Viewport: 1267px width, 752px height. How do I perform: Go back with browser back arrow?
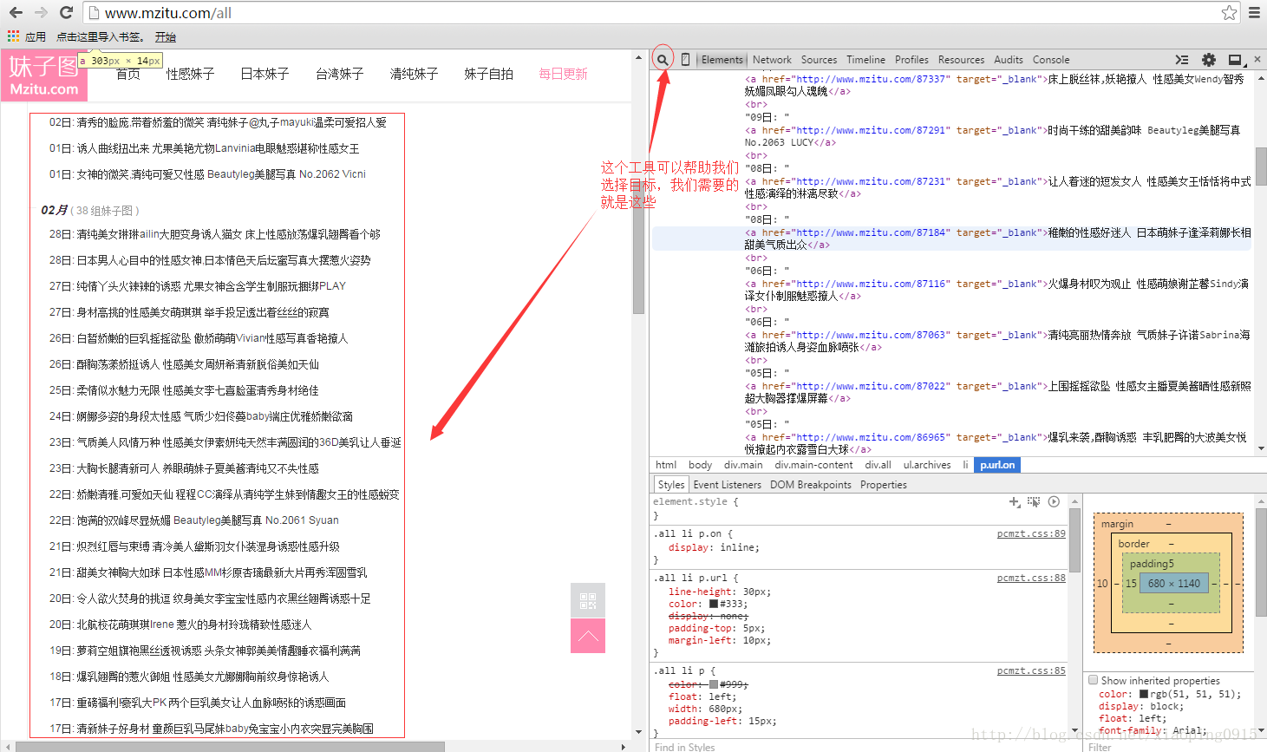point(16,13)
